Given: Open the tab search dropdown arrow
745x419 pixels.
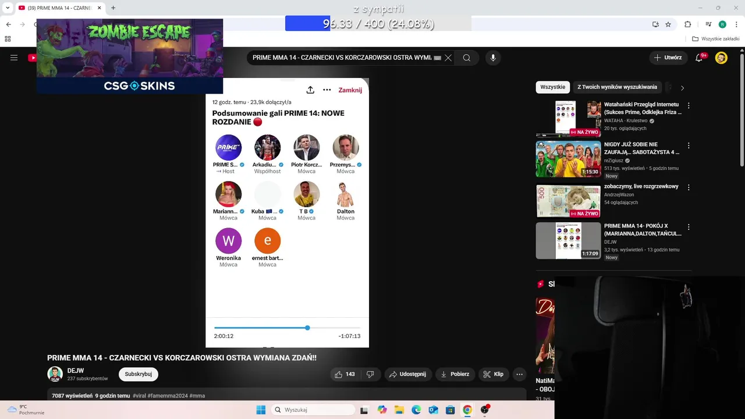Looking at the screenshot, I should [x=8, y=8].
